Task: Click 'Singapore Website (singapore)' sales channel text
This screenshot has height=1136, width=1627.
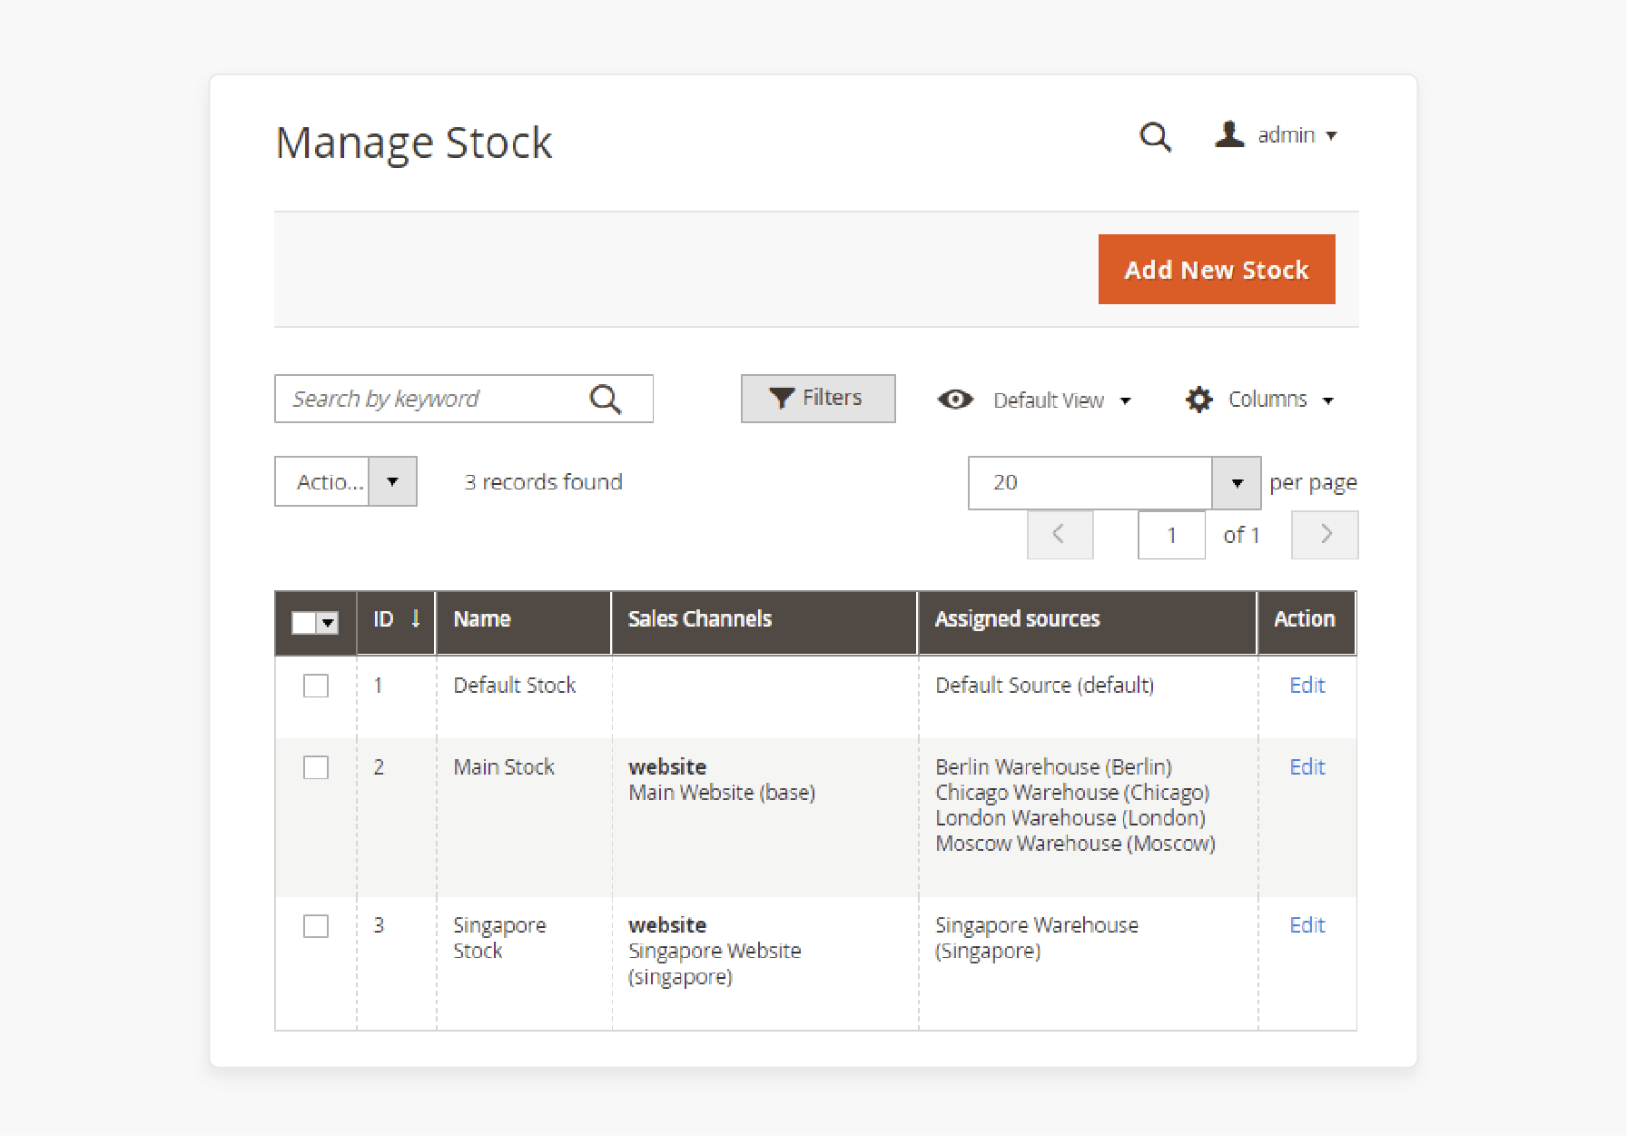Action: pos(715,964)
